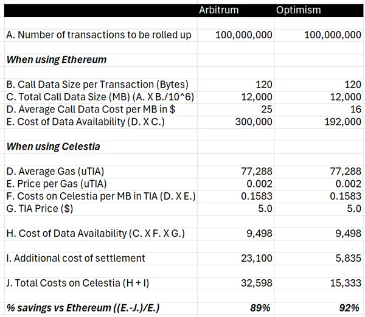Image resolution: width=365 pixels, height=317 pixels.
Task: Select the 'Call Data Size per Transaction' row label
Action: (97, 85)
